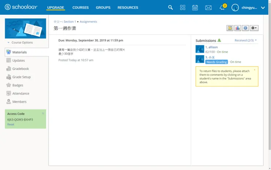The image size is (271, 170).
Task: Open the assignment info icon
Action: 245,28
